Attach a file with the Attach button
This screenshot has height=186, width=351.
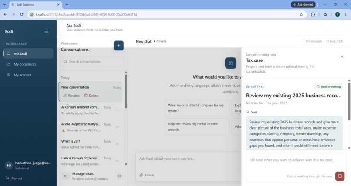pos(147,175)
